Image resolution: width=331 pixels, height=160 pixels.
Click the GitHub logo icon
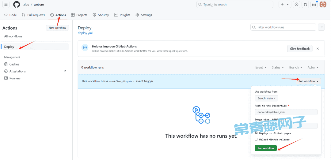pos(17,4)
